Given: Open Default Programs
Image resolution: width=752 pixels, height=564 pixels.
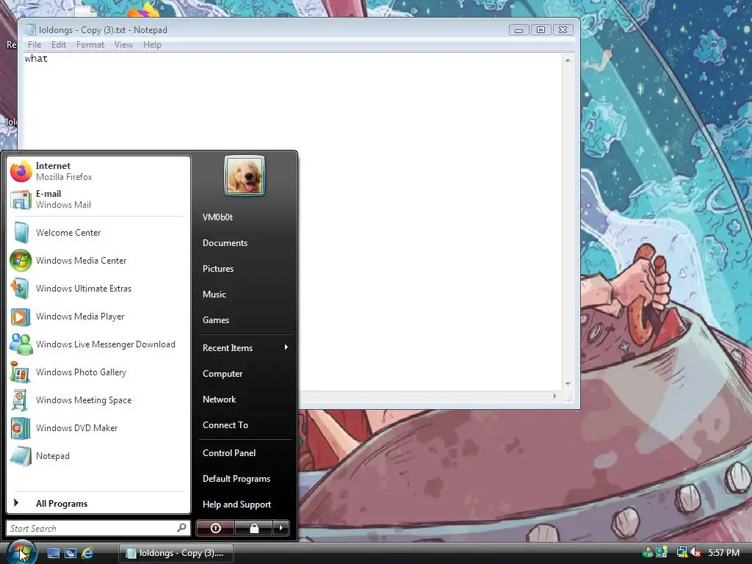Looking at the screenshot, I should pyautogui.click(x=245, y=479).
